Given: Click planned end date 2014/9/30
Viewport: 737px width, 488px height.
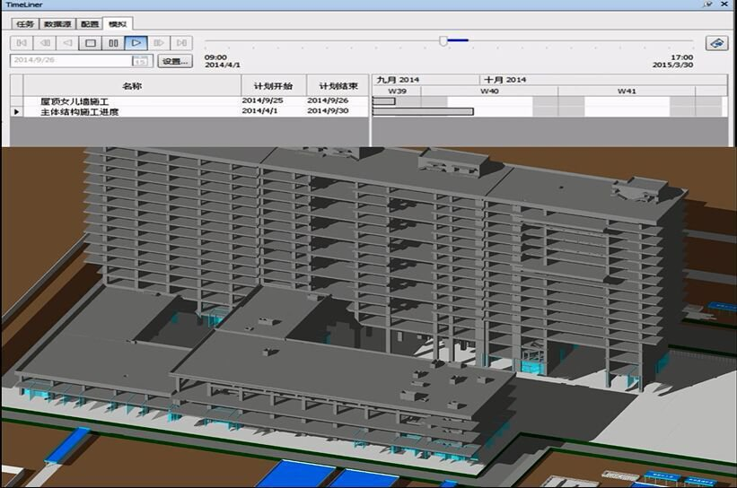Looking at the screenshot, I should point(328,111).
